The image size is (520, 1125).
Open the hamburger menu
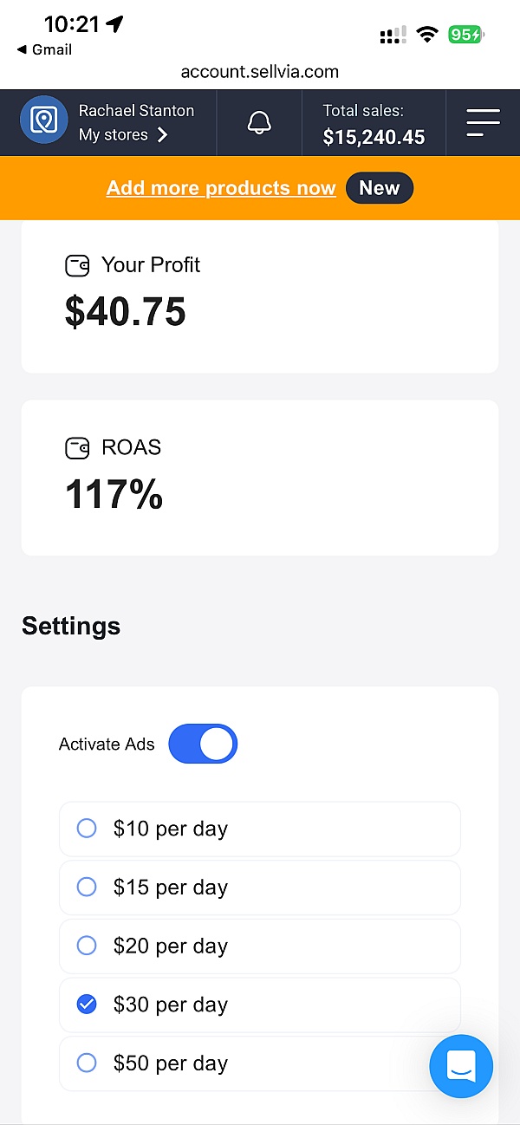point(483,122)
